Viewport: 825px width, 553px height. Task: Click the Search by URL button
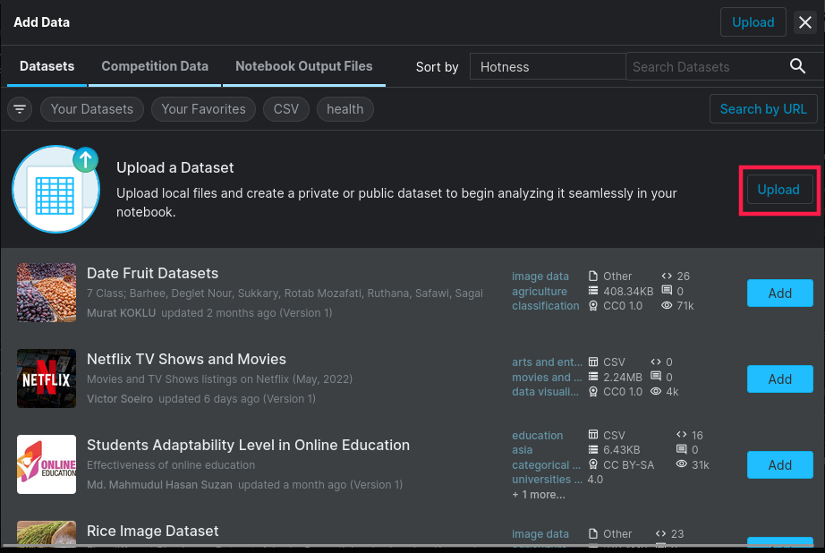click(762, 108)
